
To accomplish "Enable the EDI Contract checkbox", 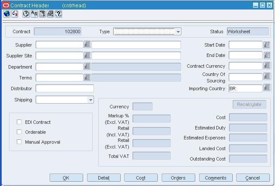I will tap(19, 122).
